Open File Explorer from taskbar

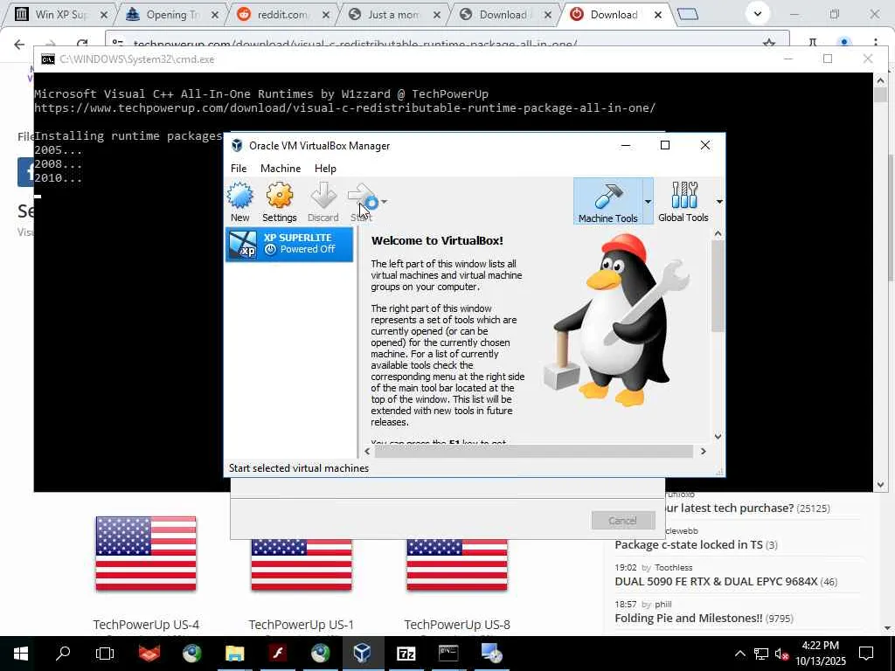coord(234,654)
